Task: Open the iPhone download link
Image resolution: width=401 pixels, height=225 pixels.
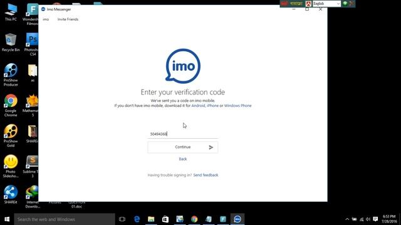Action: coord(212,106)
